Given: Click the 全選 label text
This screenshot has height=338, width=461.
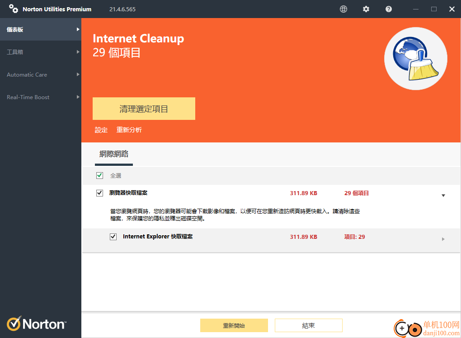Looking at the screenshot, I should 116,176.
